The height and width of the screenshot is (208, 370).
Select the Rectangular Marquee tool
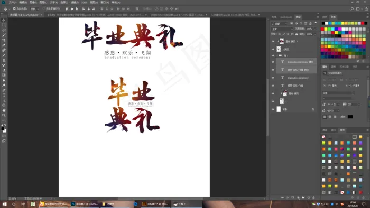pos(4,25)
